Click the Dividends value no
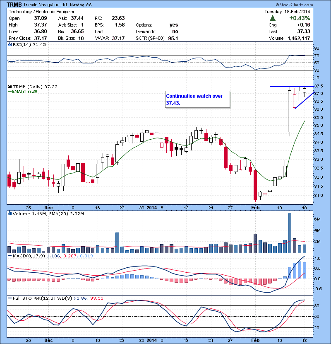Screen dimensions: 331x344 coord(175,31)
